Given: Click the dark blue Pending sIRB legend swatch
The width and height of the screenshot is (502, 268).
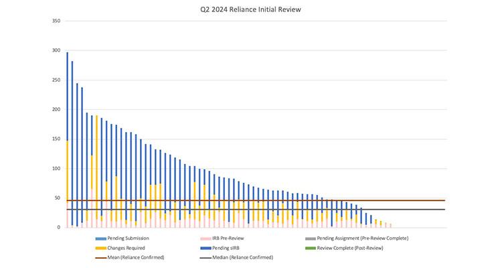Looking at the screenshot, I should pyautogui.click(x=204, y=248).
